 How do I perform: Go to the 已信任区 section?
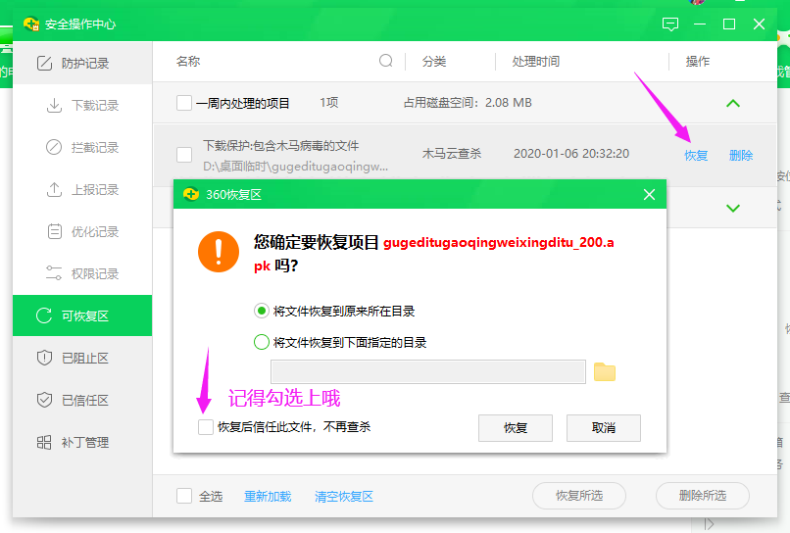[82, 401]
